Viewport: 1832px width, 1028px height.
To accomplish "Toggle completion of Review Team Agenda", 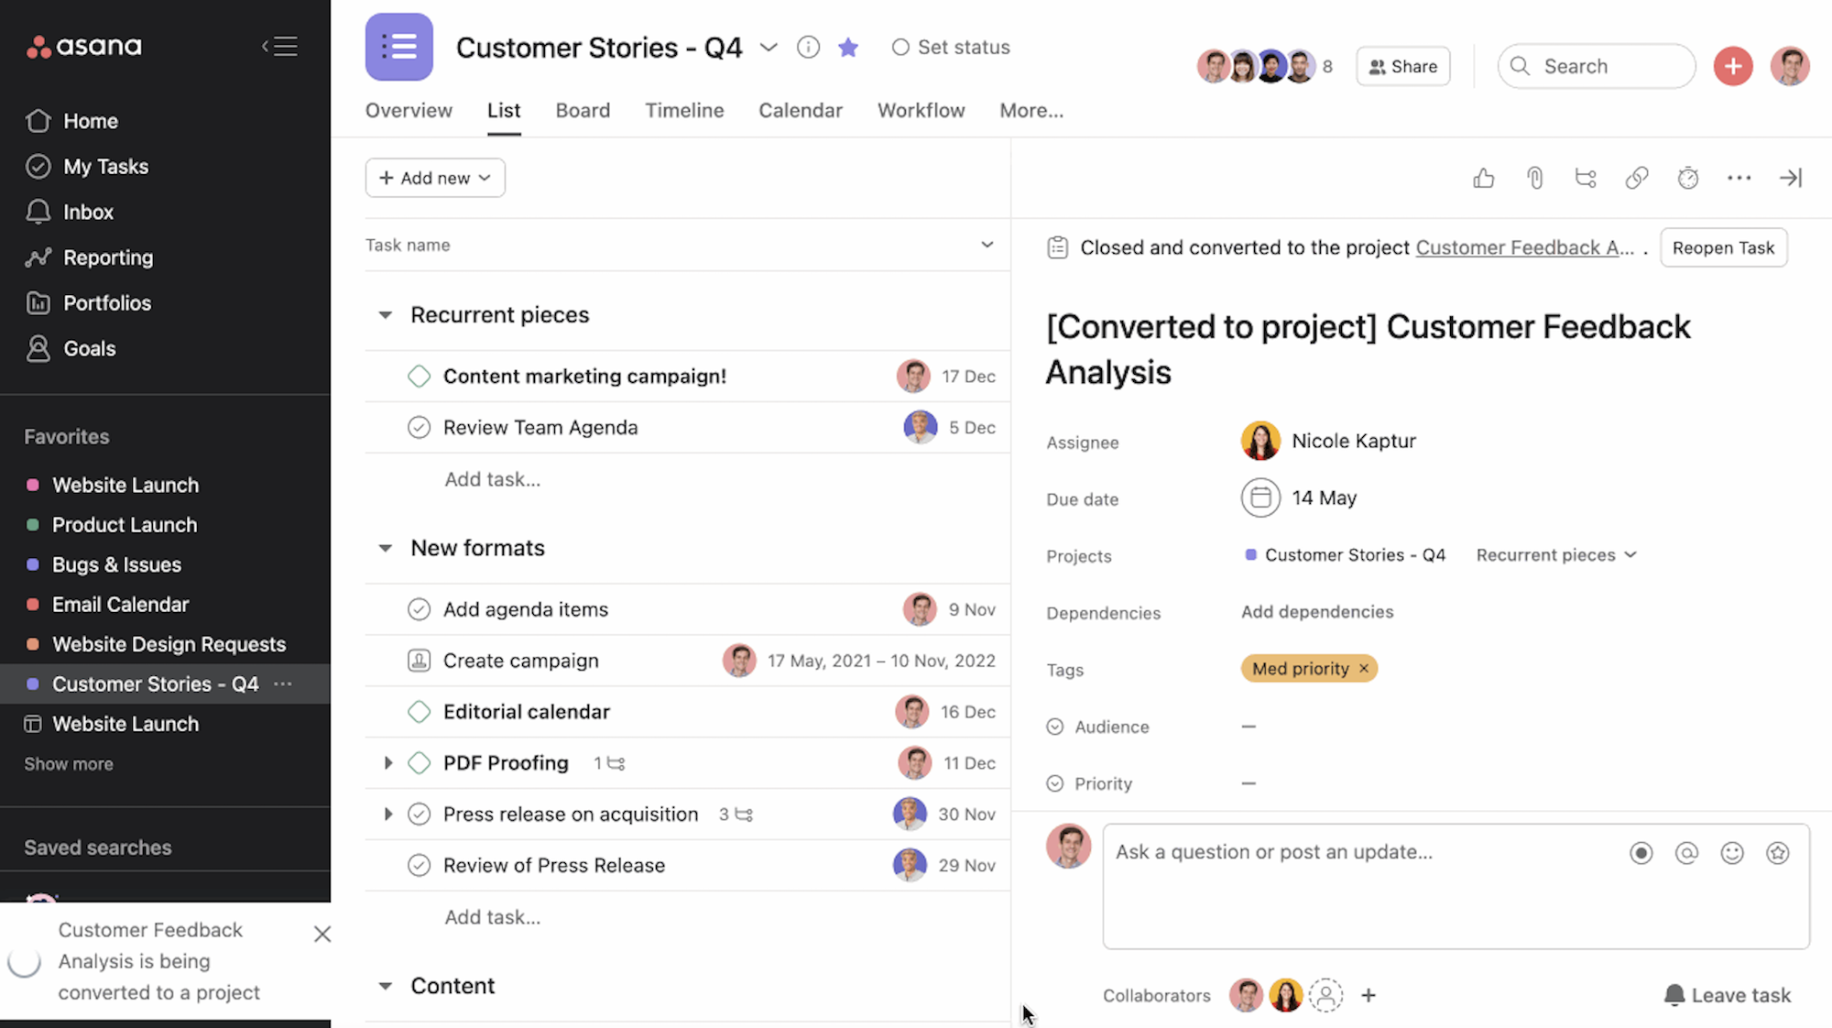I will pos(419,428).
